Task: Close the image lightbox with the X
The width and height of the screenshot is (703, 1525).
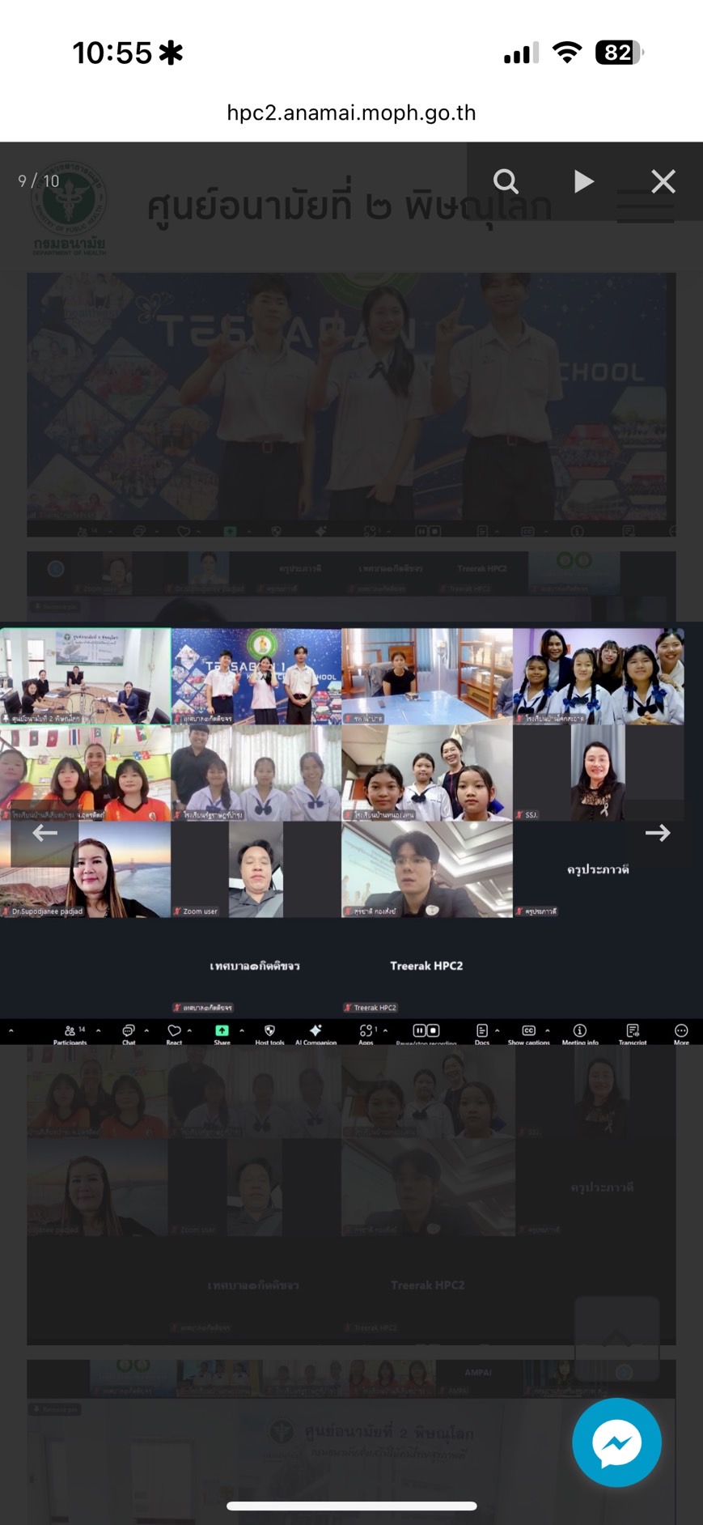Action: 663,181
